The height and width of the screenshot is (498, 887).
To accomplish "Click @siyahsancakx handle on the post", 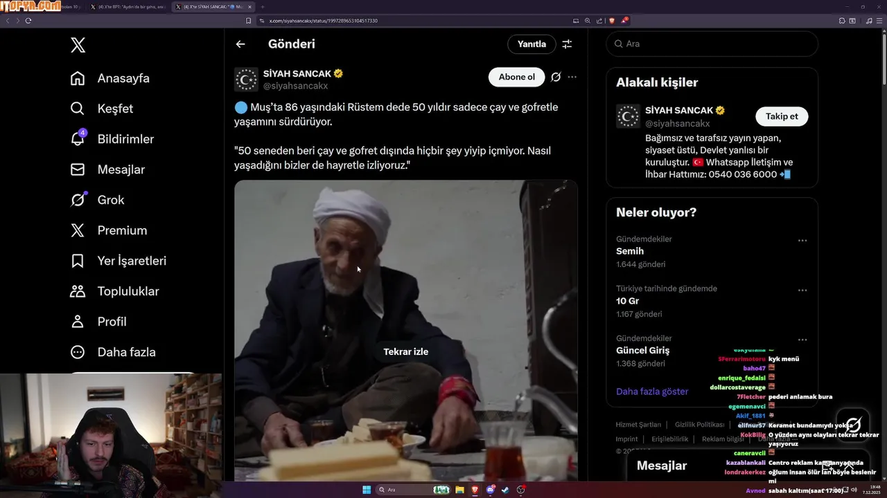I will (296, 86).
